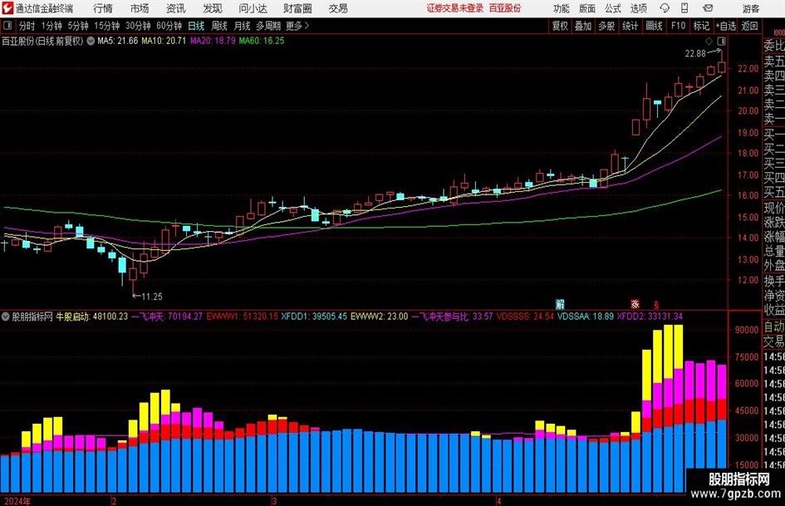Switch to 分时 chart tab

pyautogui.click(x=27, y=26)
